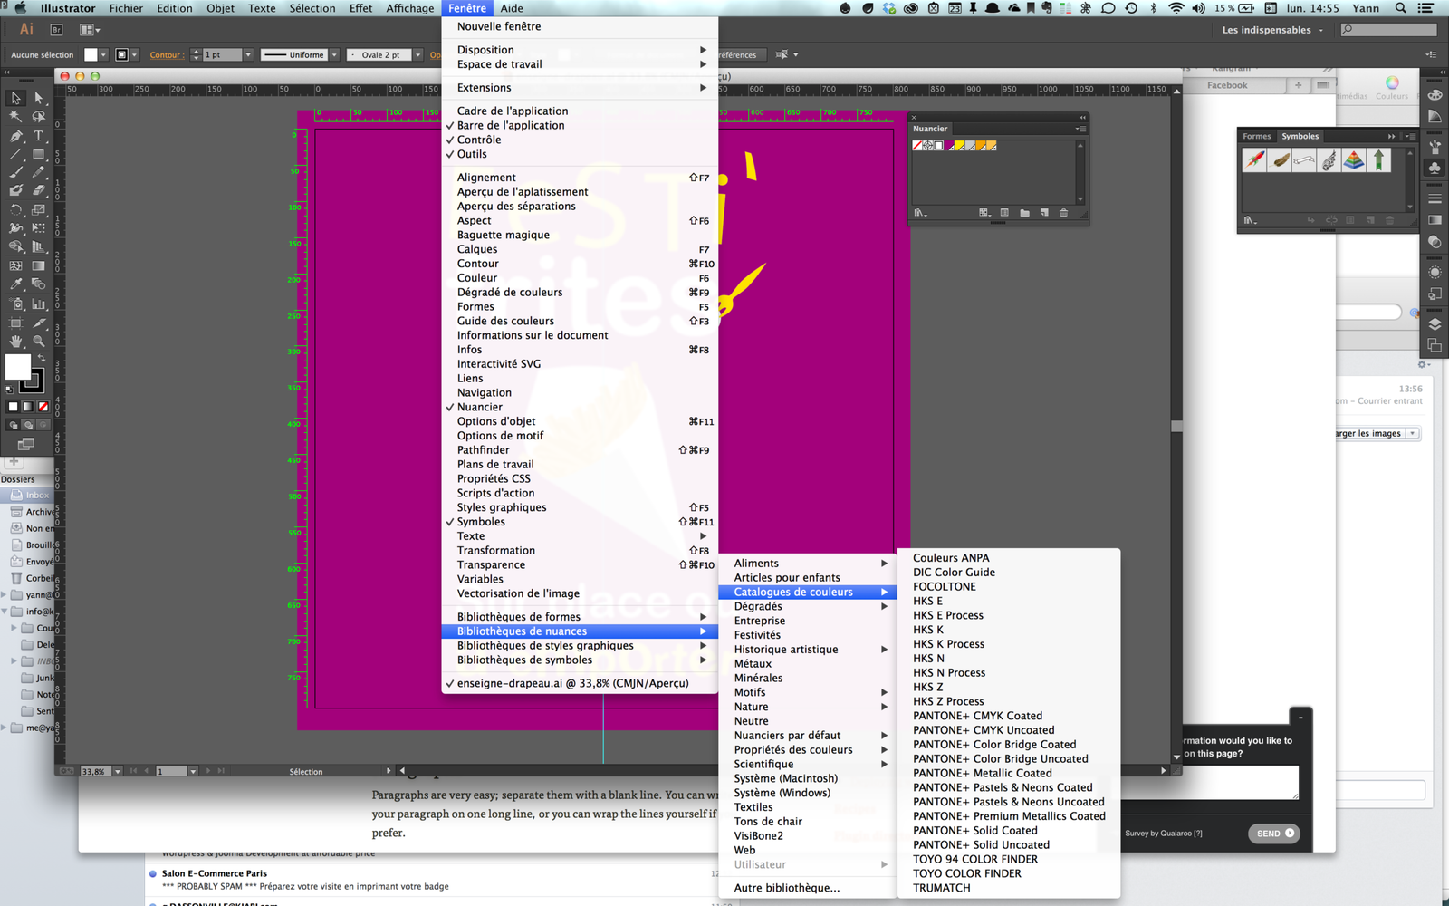
Task: Set fill mode to Gradient in toolbox
Action: click(x=28, y=407)
